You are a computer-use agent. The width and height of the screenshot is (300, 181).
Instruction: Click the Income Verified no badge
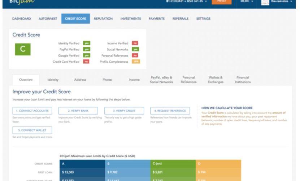(x=135, y=43)
